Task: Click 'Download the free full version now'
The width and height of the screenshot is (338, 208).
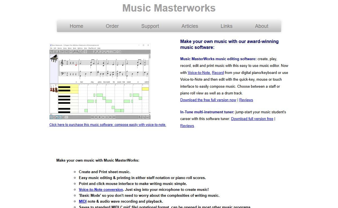Action: pyautogui.click(x=208, y=100)
